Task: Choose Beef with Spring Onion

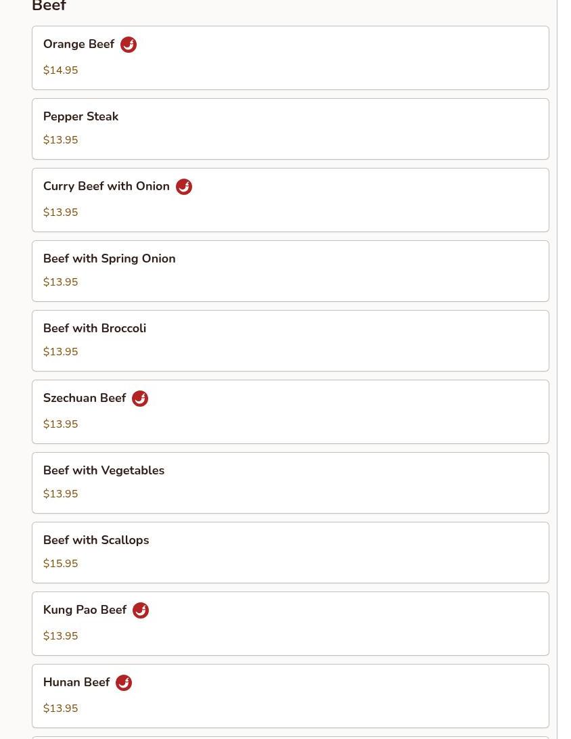Action: tap(109, 259)
